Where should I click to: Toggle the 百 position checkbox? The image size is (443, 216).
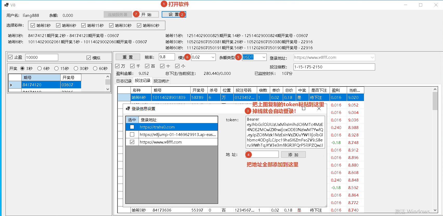tap(147, 66)
